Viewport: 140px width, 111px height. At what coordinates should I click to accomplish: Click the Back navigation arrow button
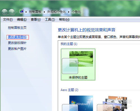coord(4,12)
